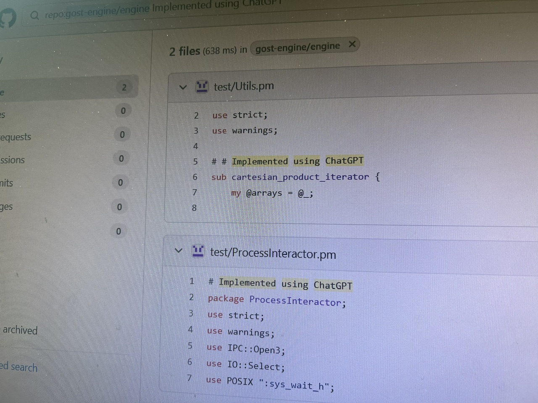Open the Advanced search link
This screenshot has height=403, width=538.
click(19, 367)
